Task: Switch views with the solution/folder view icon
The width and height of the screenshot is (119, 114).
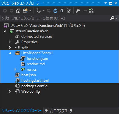Action: [25, 11]
